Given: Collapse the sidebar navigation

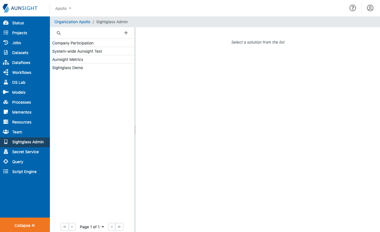Looking at the screenshot, I should (x=25, y=225).
